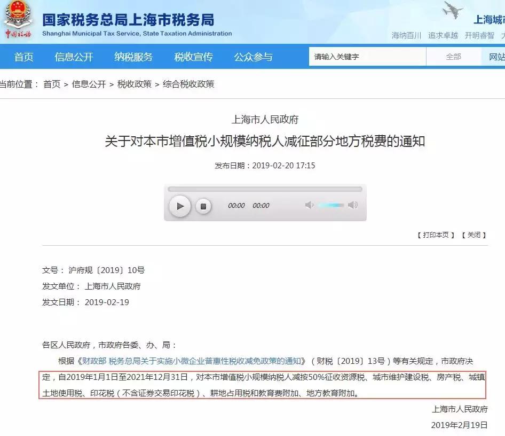Image resolution: width=505 pixels, height=436 pixels.
Task: Open the 网站 search selector
Action: pos(496,57)
